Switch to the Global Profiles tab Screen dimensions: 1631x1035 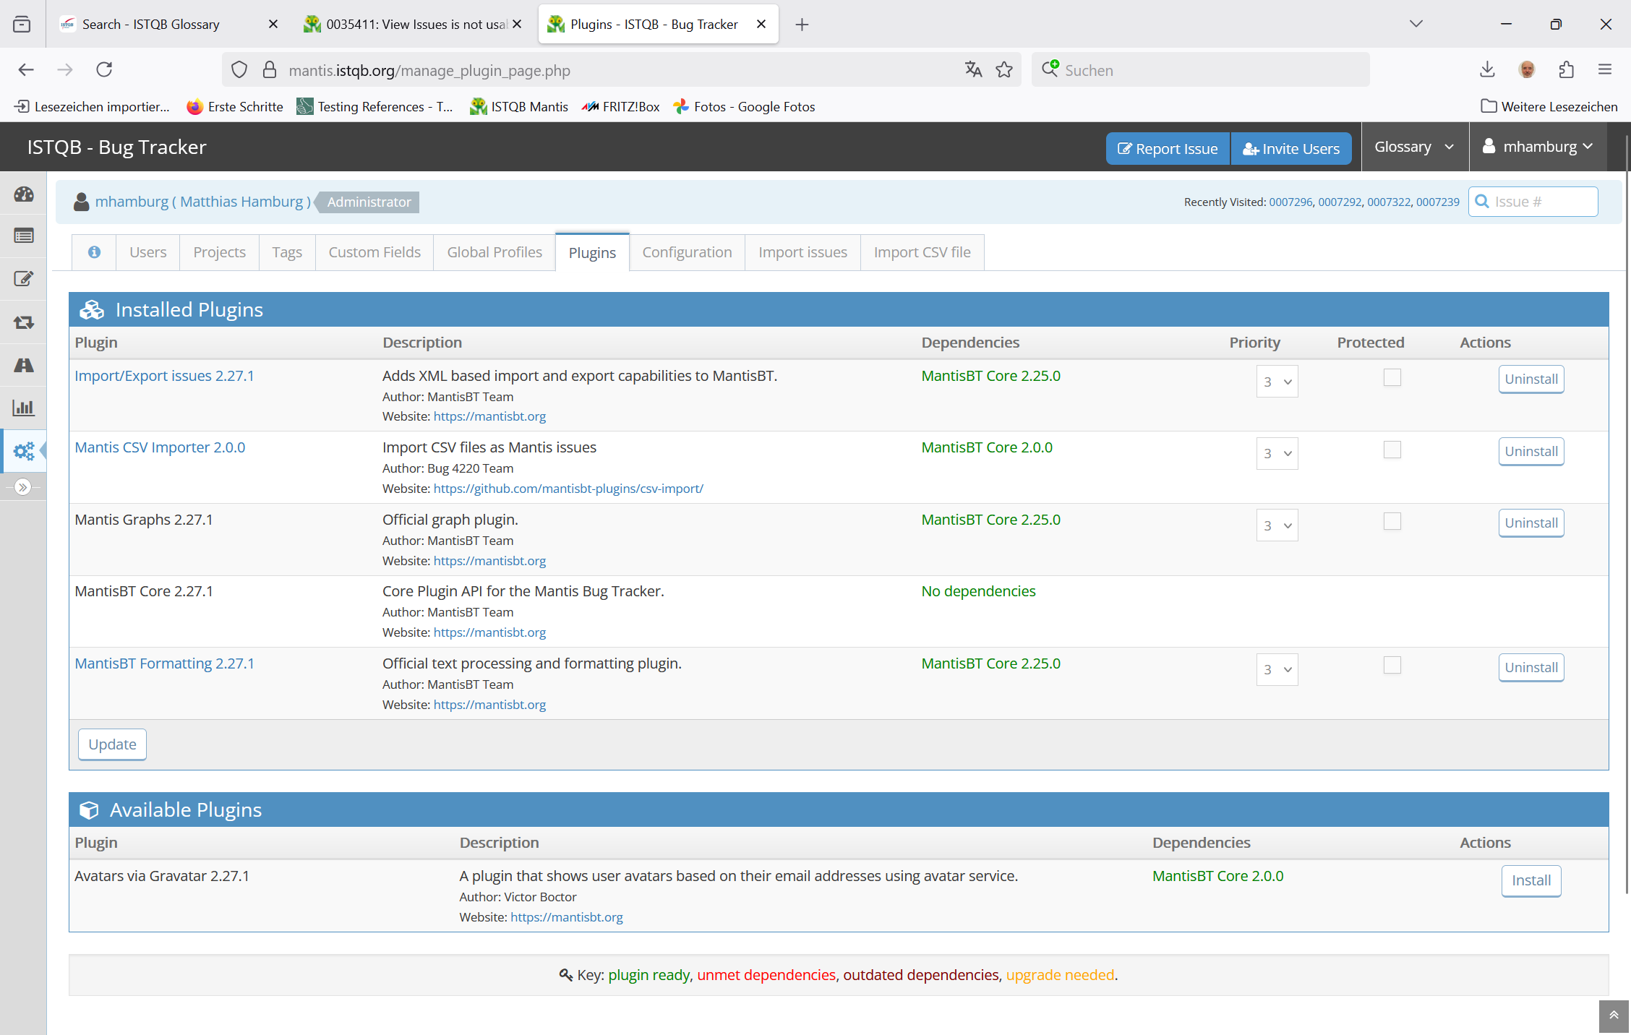(495, 252)
